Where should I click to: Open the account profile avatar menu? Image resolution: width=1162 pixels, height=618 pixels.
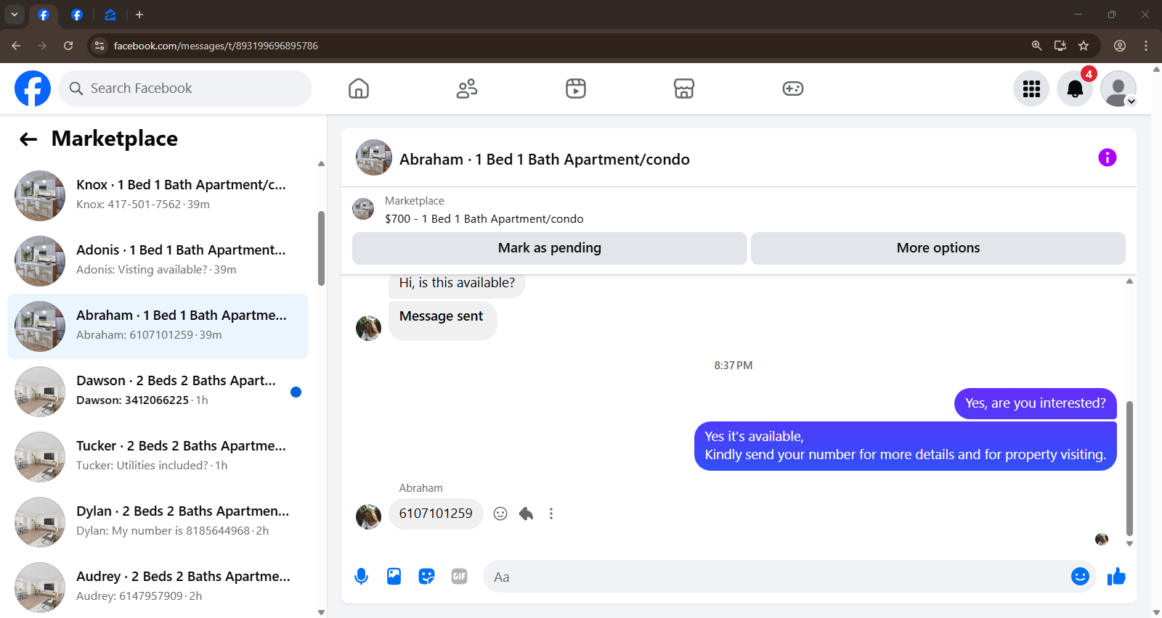coord(1118,88)
